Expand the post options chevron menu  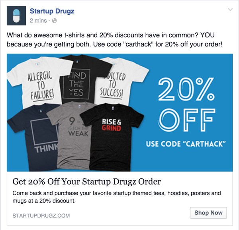tap(230, 10)
